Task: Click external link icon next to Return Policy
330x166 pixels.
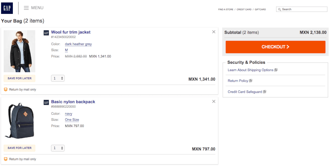Action: point(251,81)
